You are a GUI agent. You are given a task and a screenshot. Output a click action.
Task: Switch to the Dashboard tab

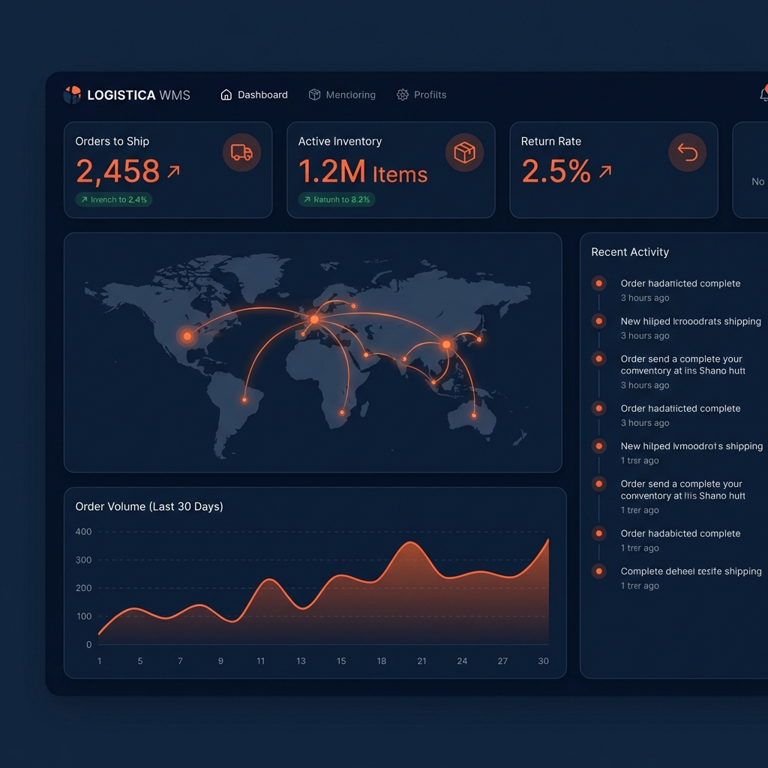(x=262, y=94)
